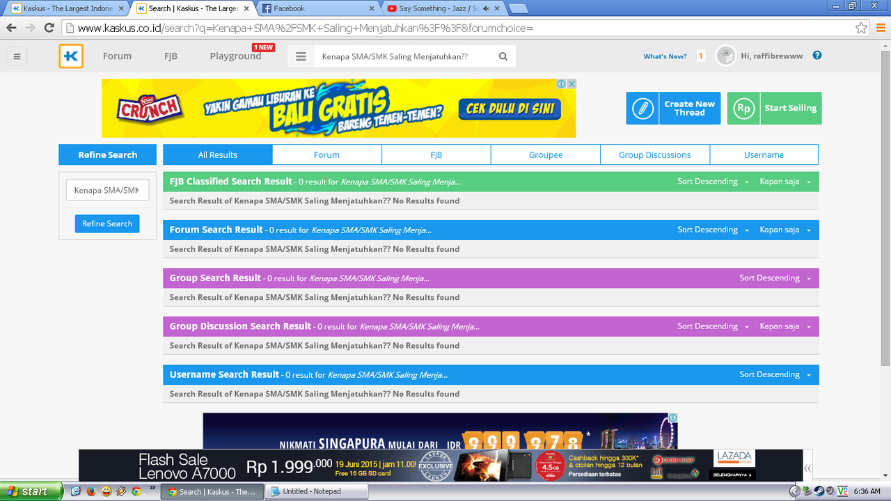The image size is (891, 501).
Task: Click the Singapura travel ad banner
Action: pyautogui.click(x=440, y=431)
